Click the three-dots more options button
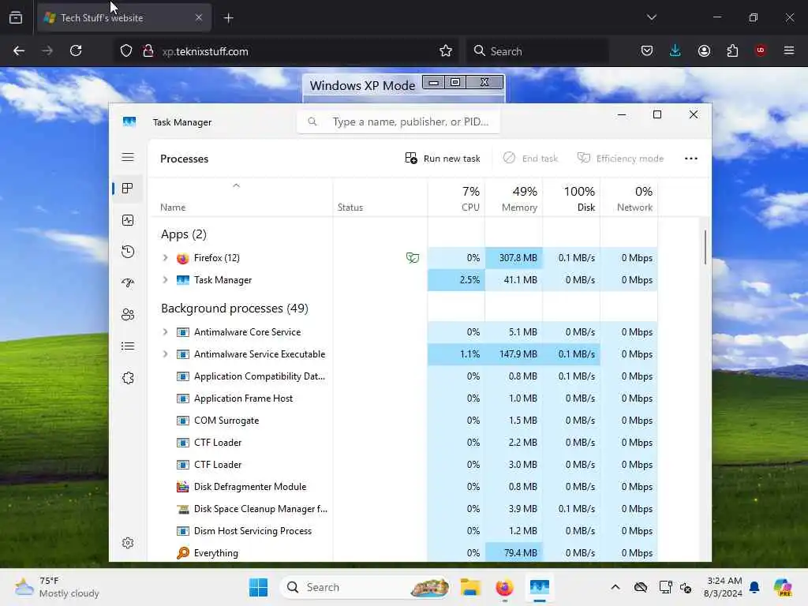808x606 pixels. 691,159
